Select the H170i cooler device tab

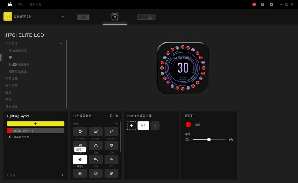pyautogui.click(x=115, y=17)
